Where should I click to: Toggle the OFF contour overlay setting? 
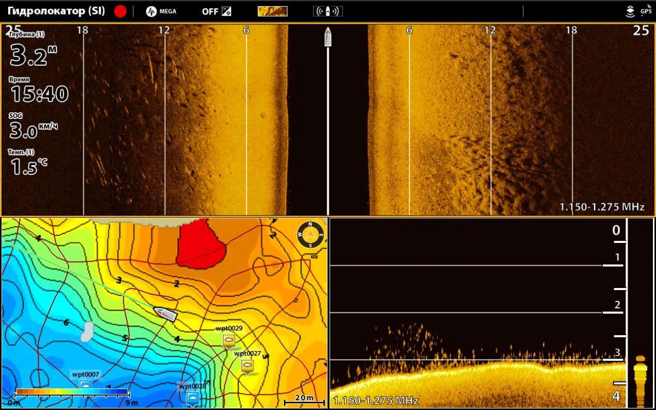point(217,11)
